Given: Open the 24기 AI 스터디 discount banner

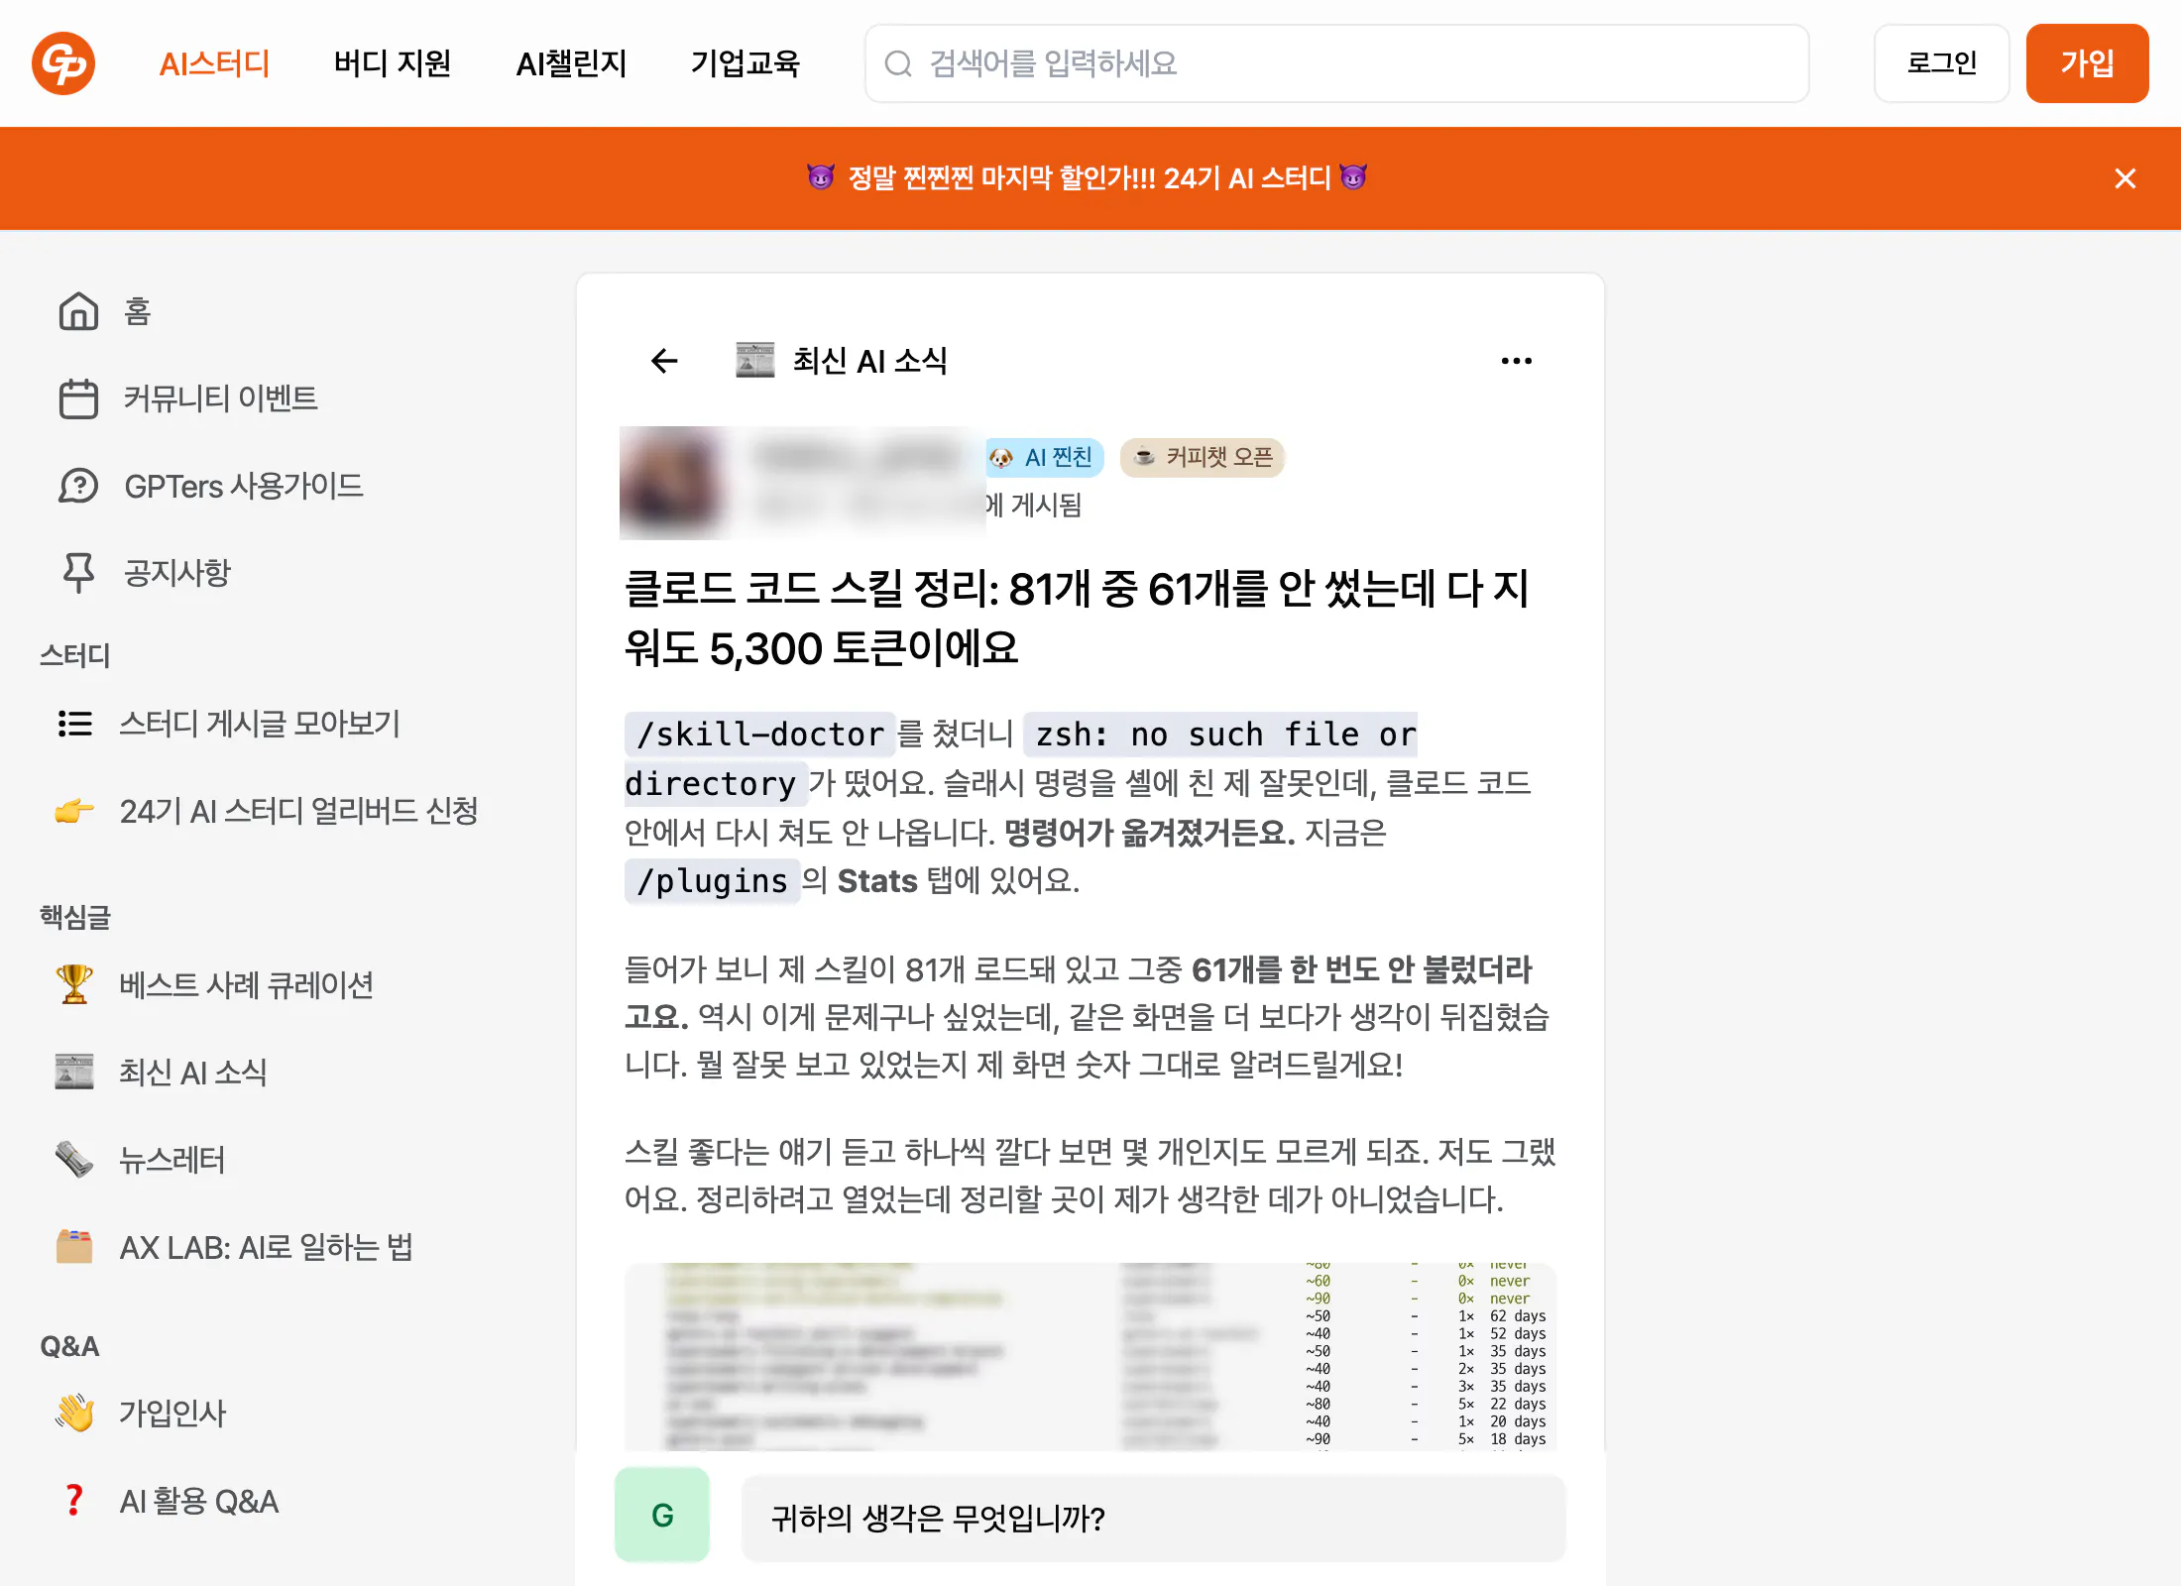Looking at the screenshot, I should pos(1088,178).
